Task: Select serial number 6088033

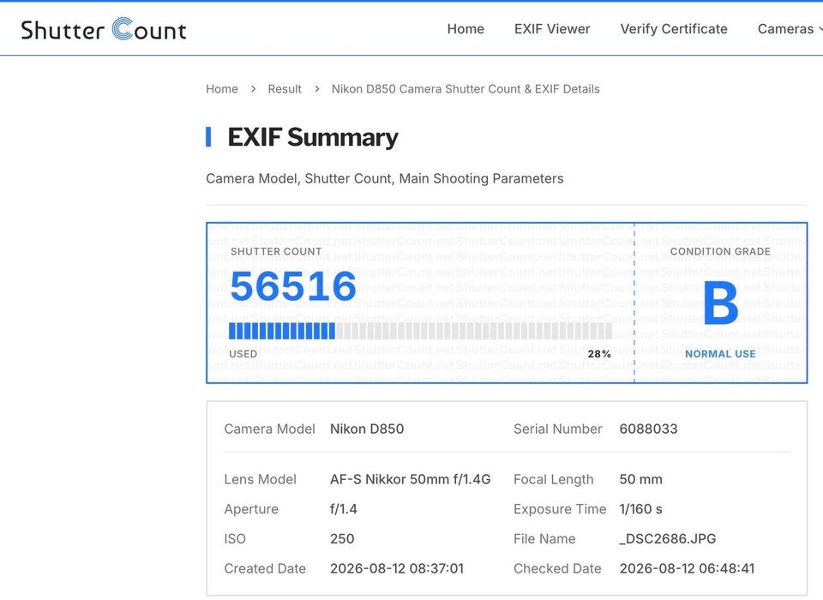Action: [648, 429]
